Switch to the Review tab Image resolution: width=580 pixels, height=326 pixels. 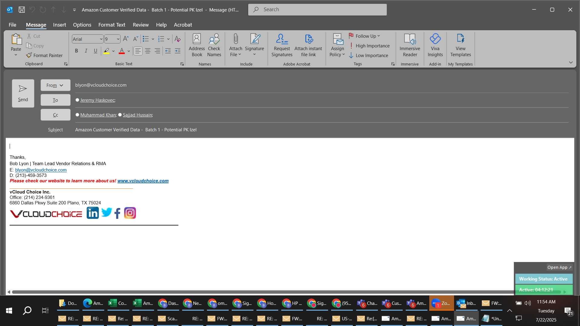point(141,25)
